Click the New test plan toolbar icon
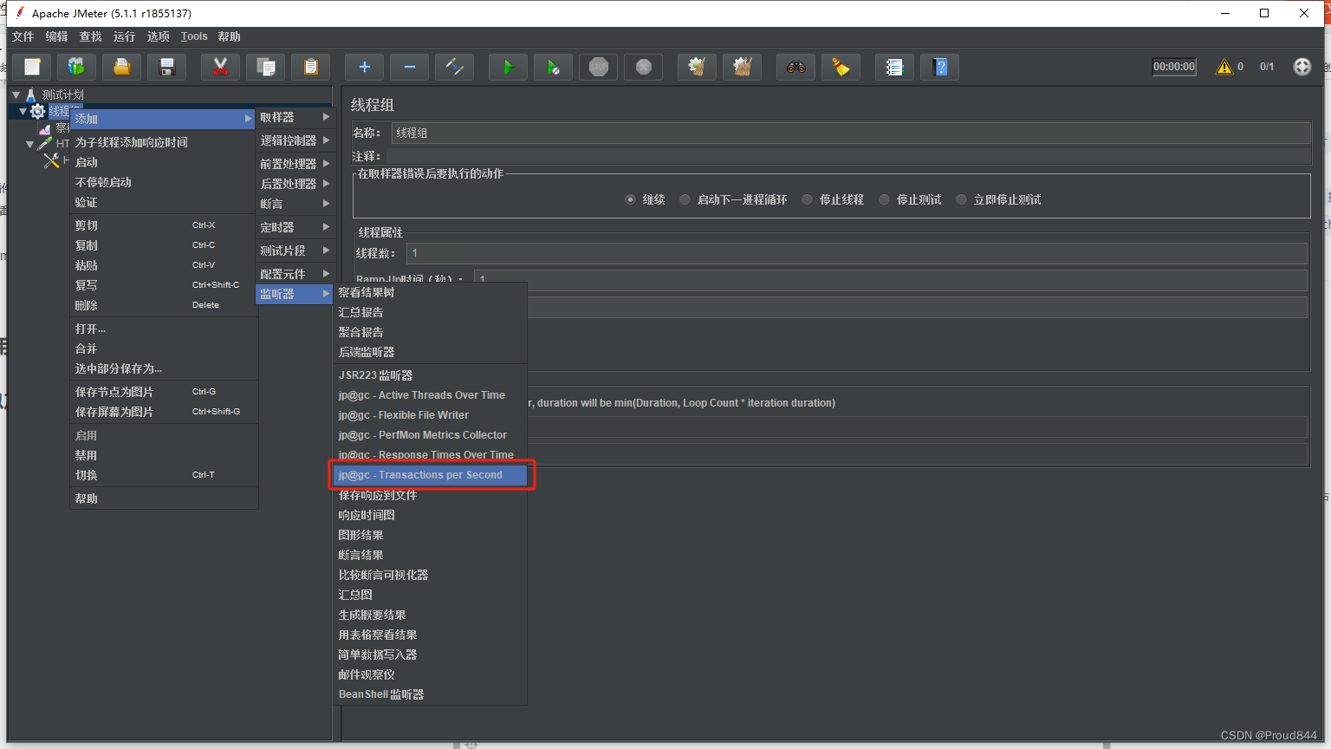The width and height of the screenshot is (1331, 749). point(32,67)
